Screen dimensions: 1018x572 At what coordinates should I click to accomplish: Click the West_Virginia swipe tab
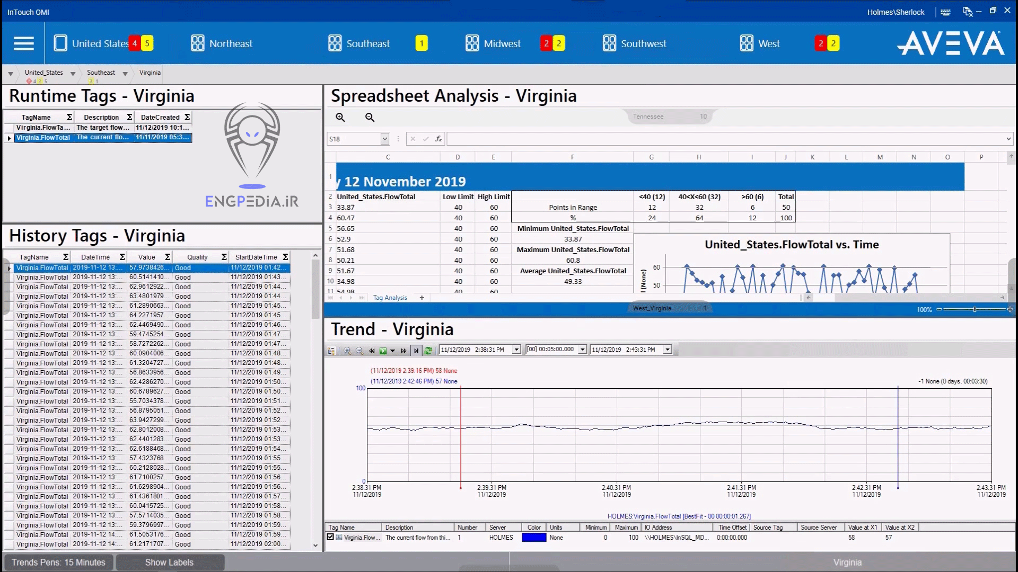(x=669, y=308)
